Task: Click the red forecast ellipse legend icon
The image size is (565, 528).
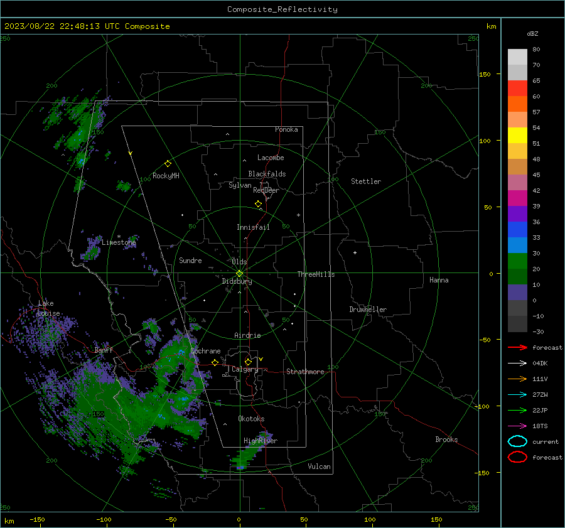Action: (x=517, y=457)
